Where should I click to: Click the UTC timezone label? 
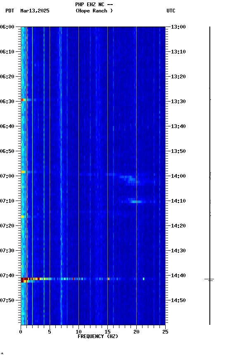coord(171,11)
